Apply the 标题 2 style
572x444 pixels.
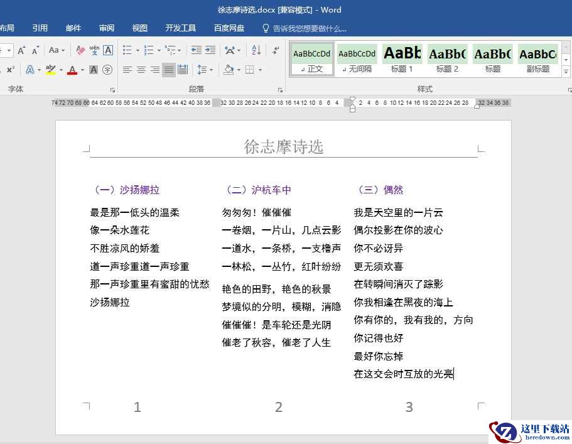click(x=448, y=59)
